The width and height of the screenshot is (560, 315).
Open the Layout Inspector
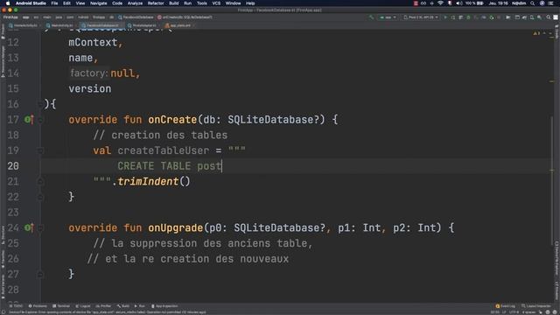click(536, 306)
